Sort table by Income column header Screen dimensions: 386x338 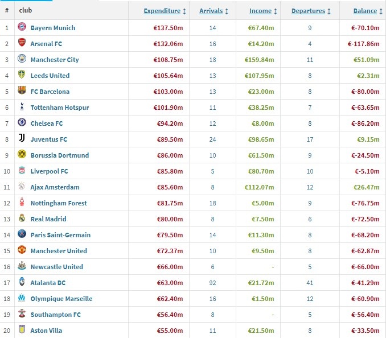click(x=261, y=11)
